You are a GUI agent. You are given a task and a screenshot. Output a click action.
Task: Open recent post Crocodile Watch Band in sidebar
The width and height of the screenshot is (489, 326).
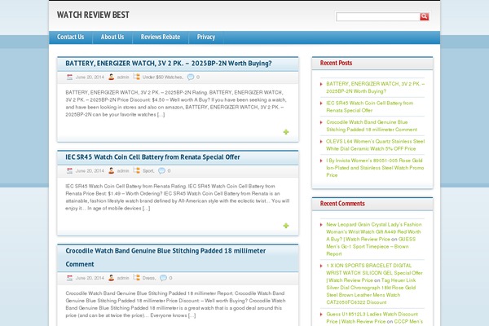click(372, 126)
